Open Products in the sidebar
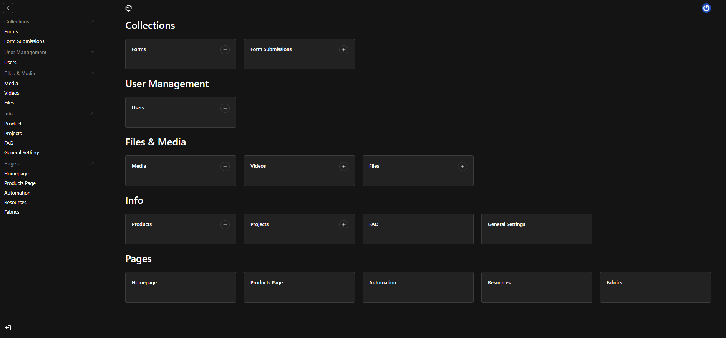 click(x=14, y=124)
